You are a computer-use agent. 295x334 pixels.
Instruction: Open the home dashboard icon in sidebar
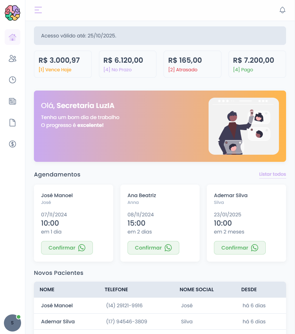12,37
